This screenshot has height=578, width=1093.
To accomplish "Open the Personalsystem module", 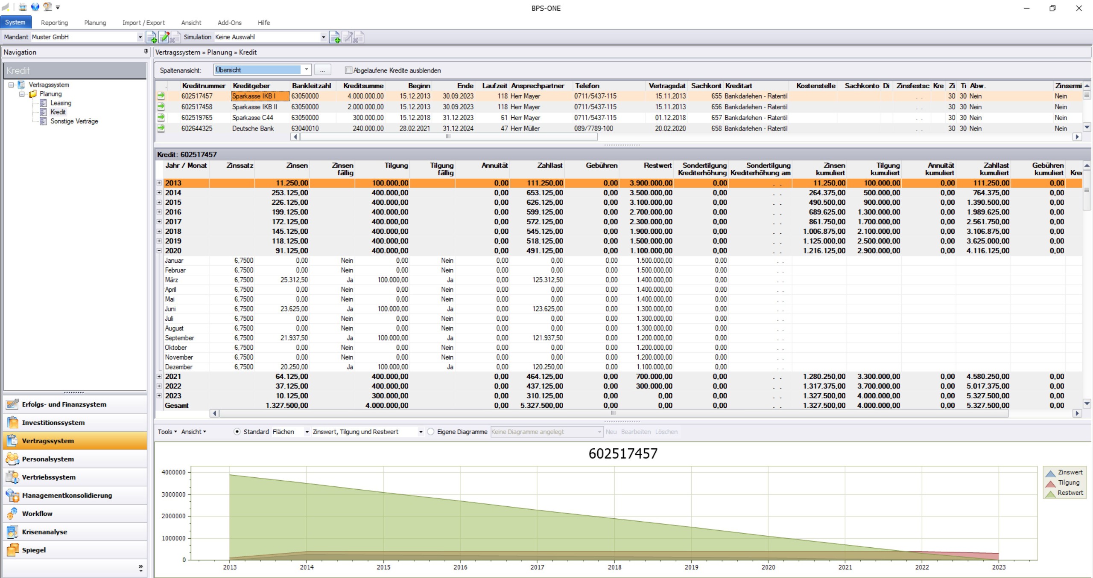I will click(75, 459).
